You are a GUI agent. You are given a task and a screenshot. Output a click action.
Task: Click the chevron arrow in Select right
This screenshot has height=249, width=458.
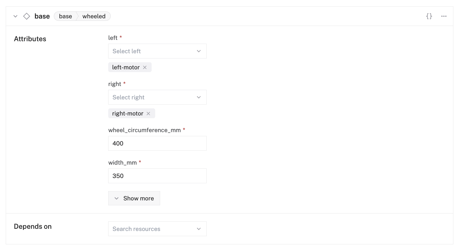tap(199, 97)
